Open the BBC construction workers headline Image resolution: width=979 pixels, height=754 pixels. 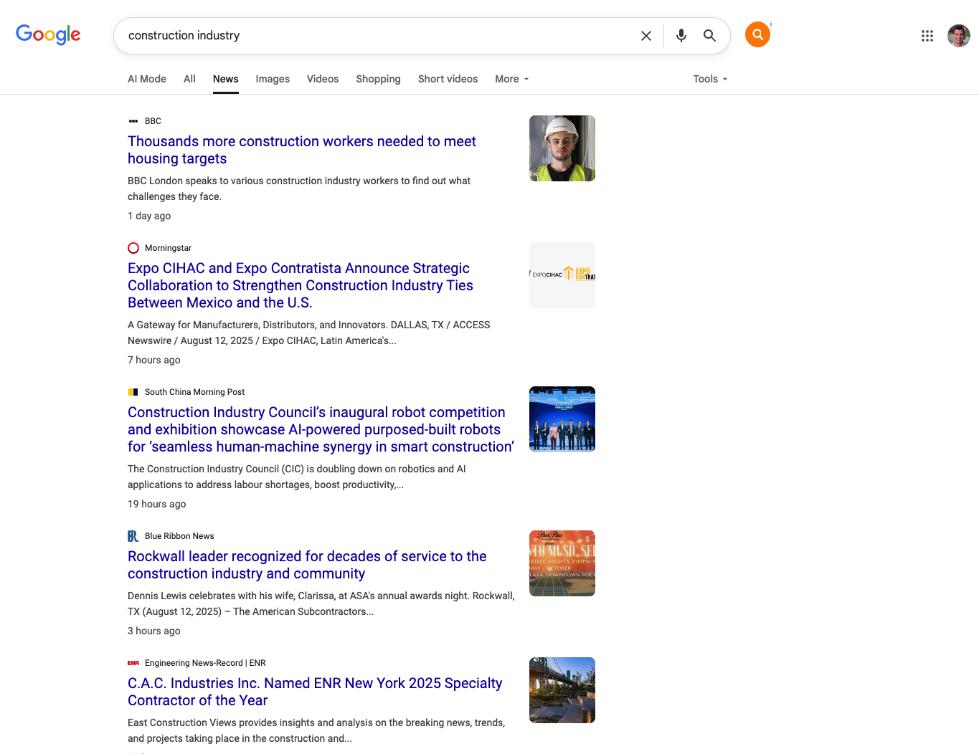(x=301, y=150)
